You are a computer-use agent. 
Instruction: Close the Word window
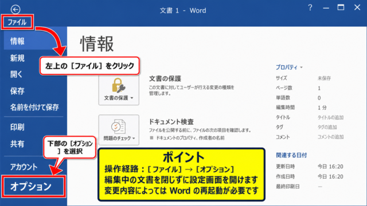tap(357, 7)
